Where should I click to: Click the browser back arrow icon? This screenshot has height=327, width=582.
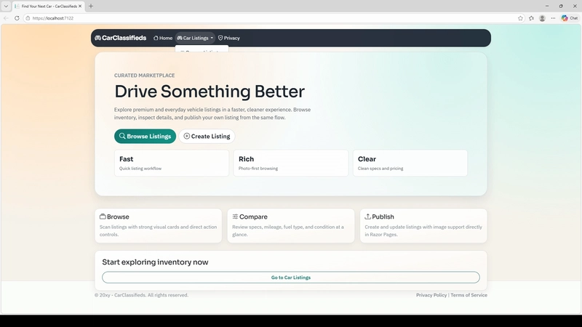point(7,18)
